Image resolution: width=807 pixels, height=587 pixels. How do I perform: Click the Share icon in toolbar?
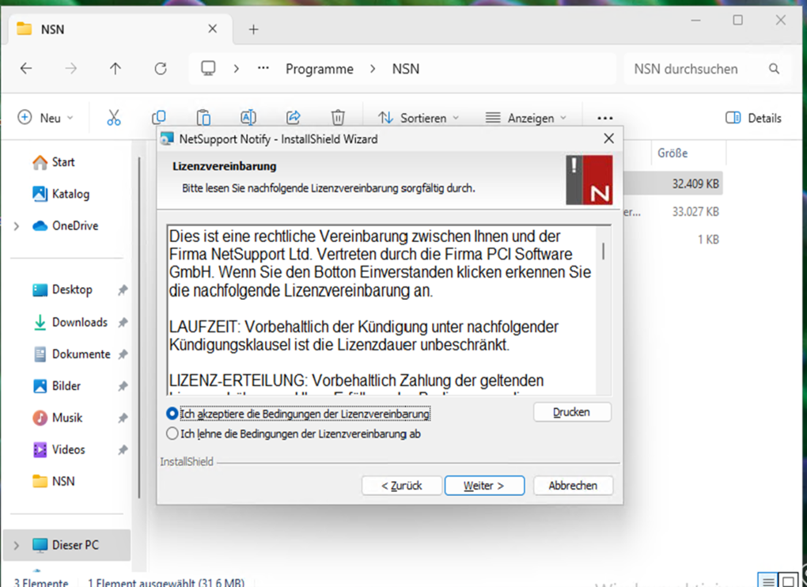tap(294, 118)
